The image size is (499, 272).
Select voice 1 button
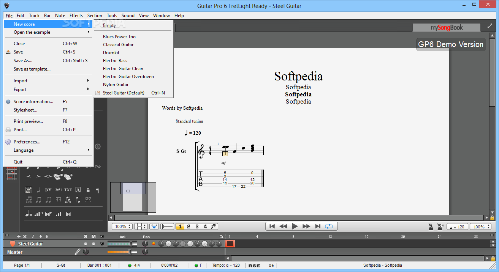180,226
